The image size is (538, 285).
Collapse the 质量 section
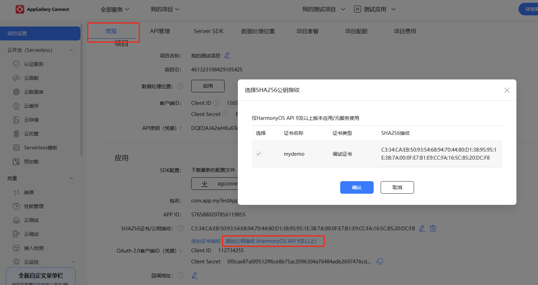(x=71, y=178)
